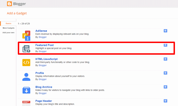Viewport: 178px width, 106px height.
Task: Click the AdSense currency icon
Action: point(26,36)
